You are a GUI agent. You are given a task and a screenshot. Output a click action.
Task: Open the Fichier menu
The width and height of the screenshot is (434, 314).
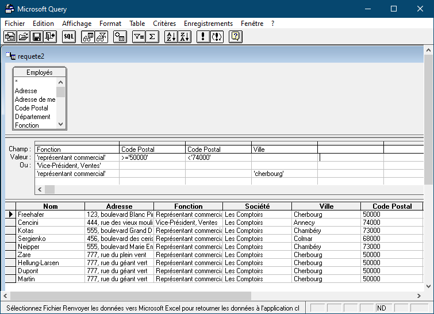(15, 24)
